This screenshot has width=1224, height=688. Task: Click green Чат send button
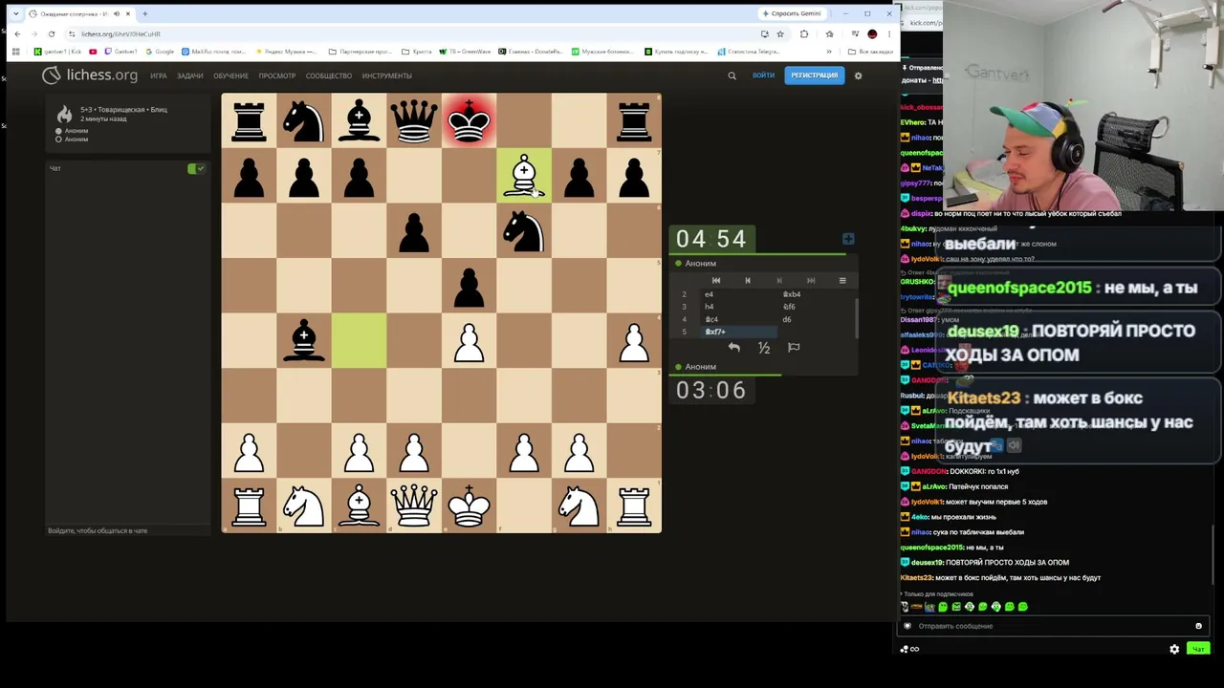(1198, 649)
